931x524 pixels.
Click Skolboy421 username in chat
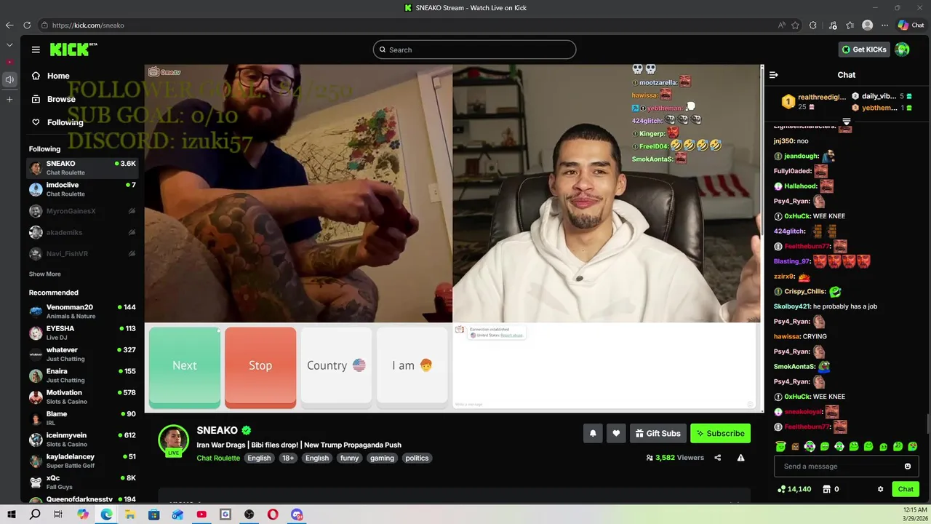pyautogui.click(x=791, y=306)
